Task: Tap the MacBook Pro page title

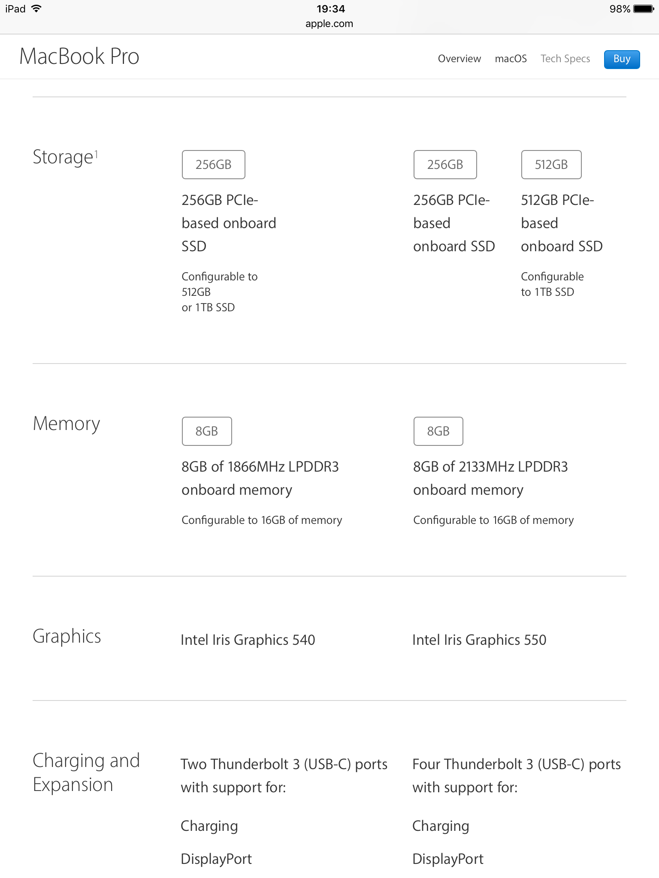Action: (79, 57)
